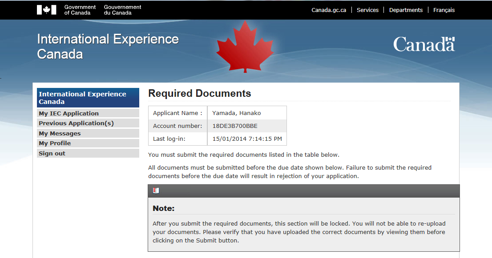Click the last log-in time 15/01/2014 7:14:15 PM
The height and width of the screenshot is (258, 492).
coord(247,139)
